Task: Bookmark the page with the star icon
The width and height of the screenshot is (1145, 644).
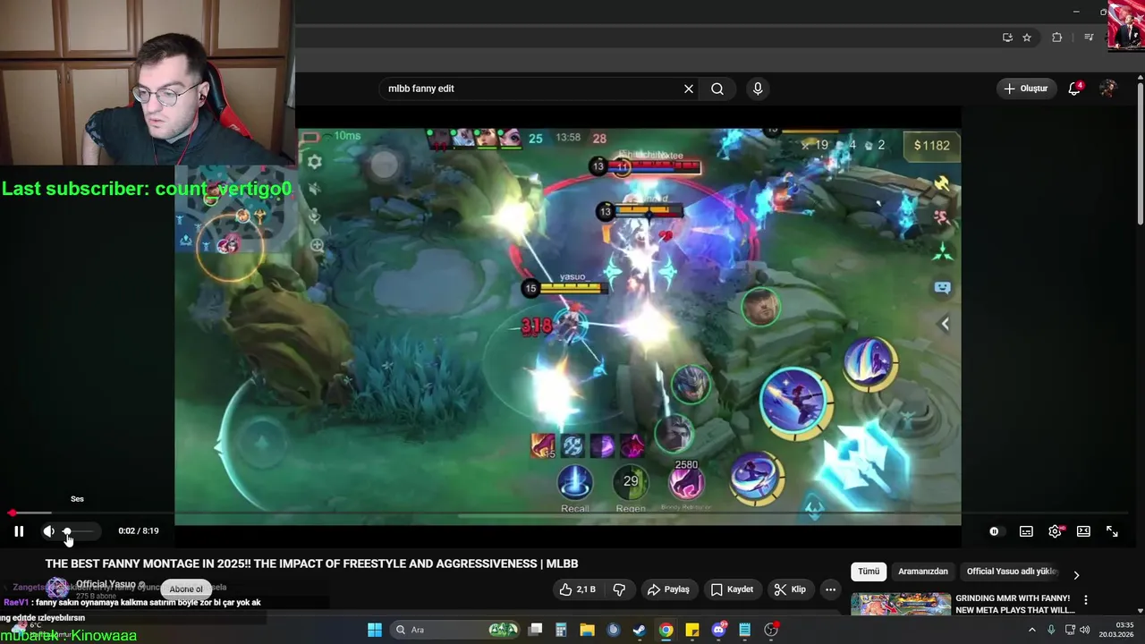Action: 1027,38
